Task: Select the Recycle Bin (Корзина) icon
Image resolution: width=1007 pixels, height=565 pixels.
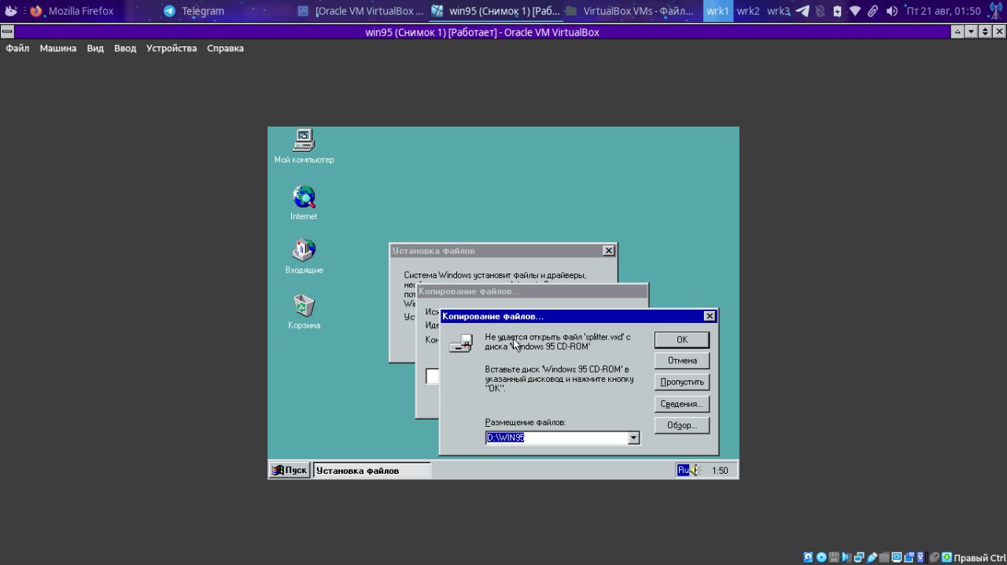Action: coord(304,311)
